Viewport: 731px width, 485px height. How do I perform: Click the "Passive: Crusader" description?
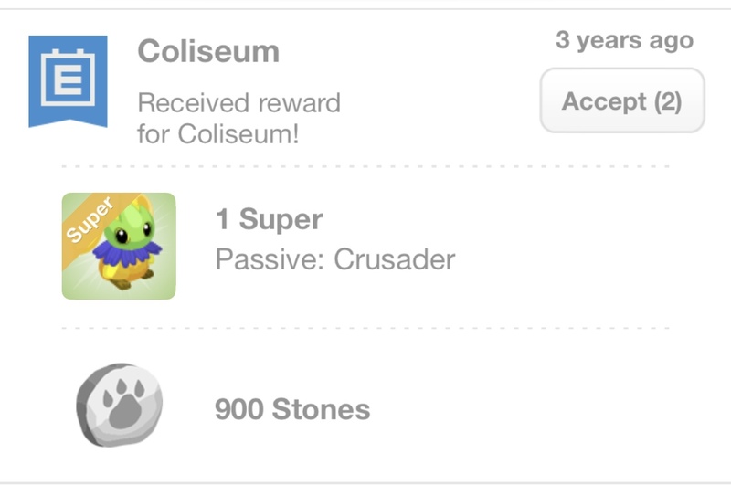334,259
